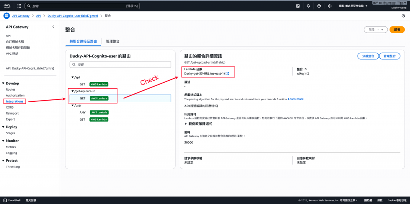This screenshot has height=204, width=410.
Task: Open Cookie 喜好設定 in footer
Action: [x=397, y=200]
